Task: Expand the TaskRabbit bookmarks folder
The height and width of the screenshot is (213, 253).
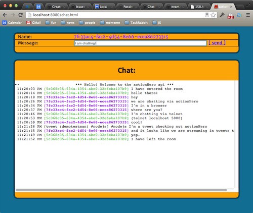Action: tap(136, 23)
